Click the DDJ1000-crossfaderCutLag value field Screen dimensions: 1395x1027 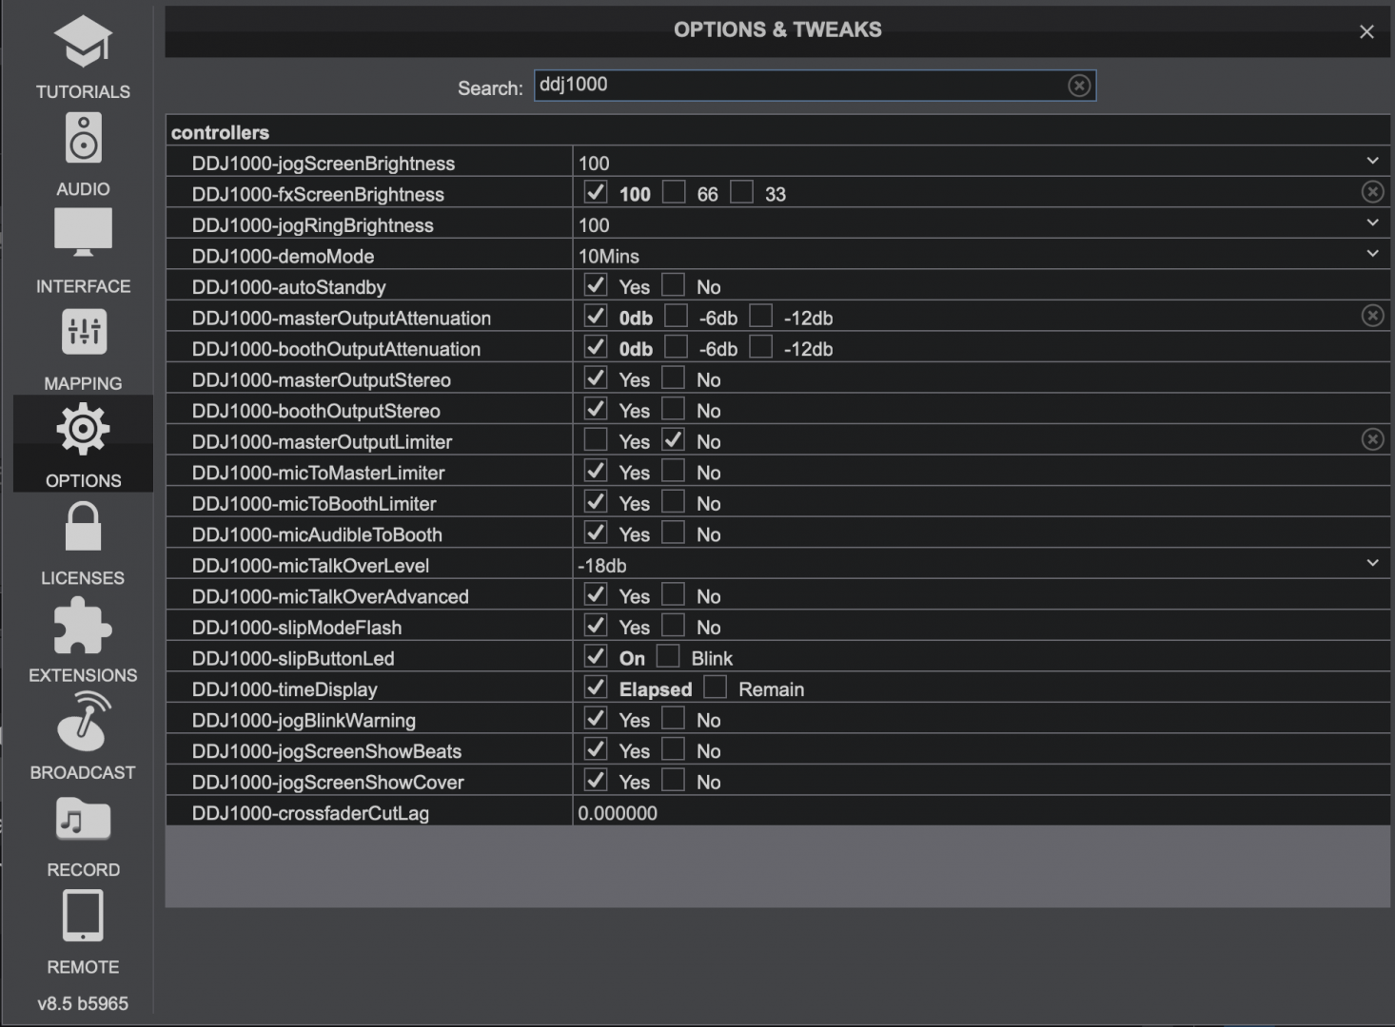(x=980, y=813)
